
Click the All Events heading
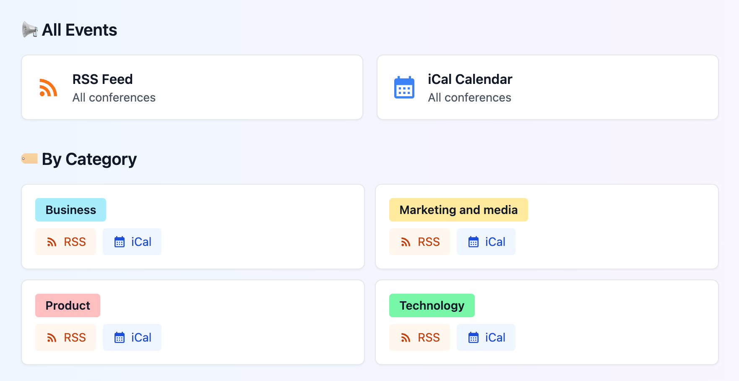click(80, 30)
